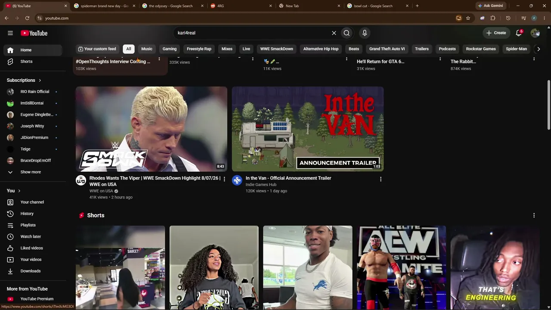Image resolution: width=551 pixels, height=310 pixels.
Task: Open the WWE on USA channel avatar
Action: (x=81, y=180)
